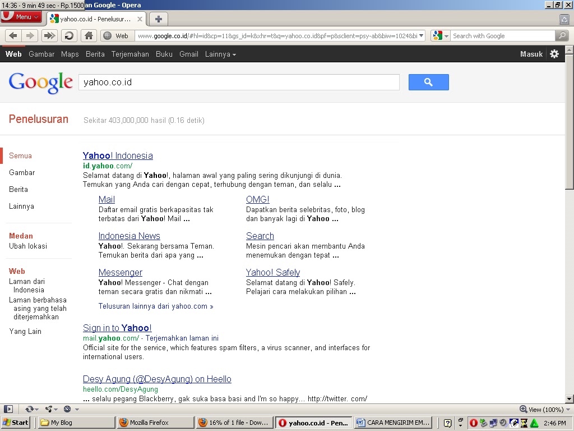The width and height of the screenshot is (574, 431).
Task: Open Terjemahan in the Google top bar
Action: tap(130, 54)
